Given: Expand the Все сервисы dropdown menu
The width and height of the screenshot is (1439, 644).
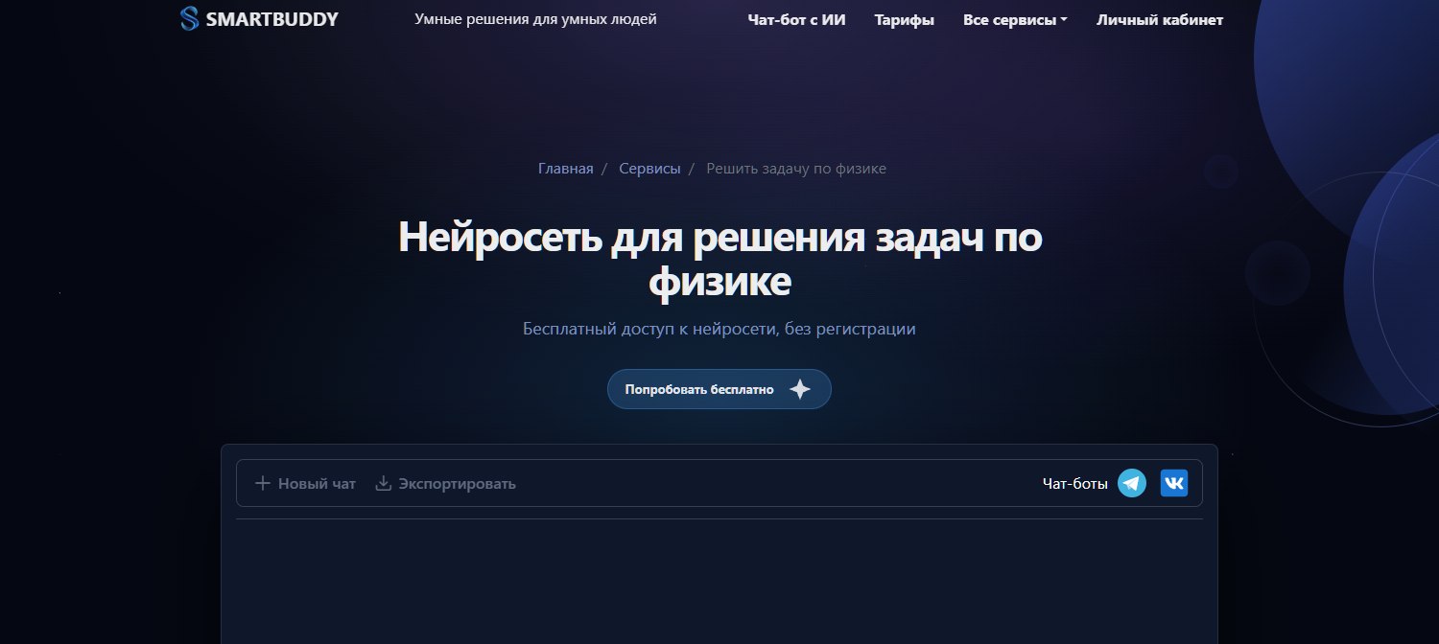Looking at the screenshot, I should 1015,19.
